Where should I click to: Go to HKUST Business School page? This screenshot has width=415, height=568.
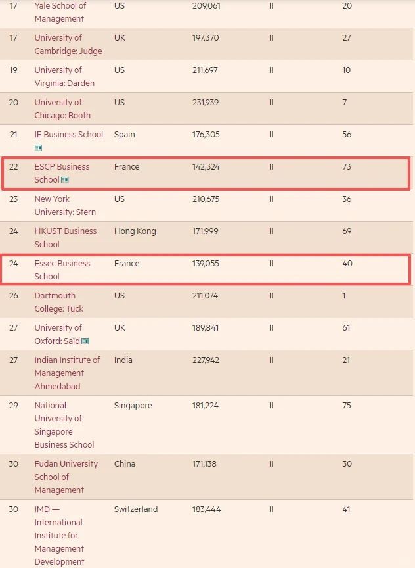65,237
